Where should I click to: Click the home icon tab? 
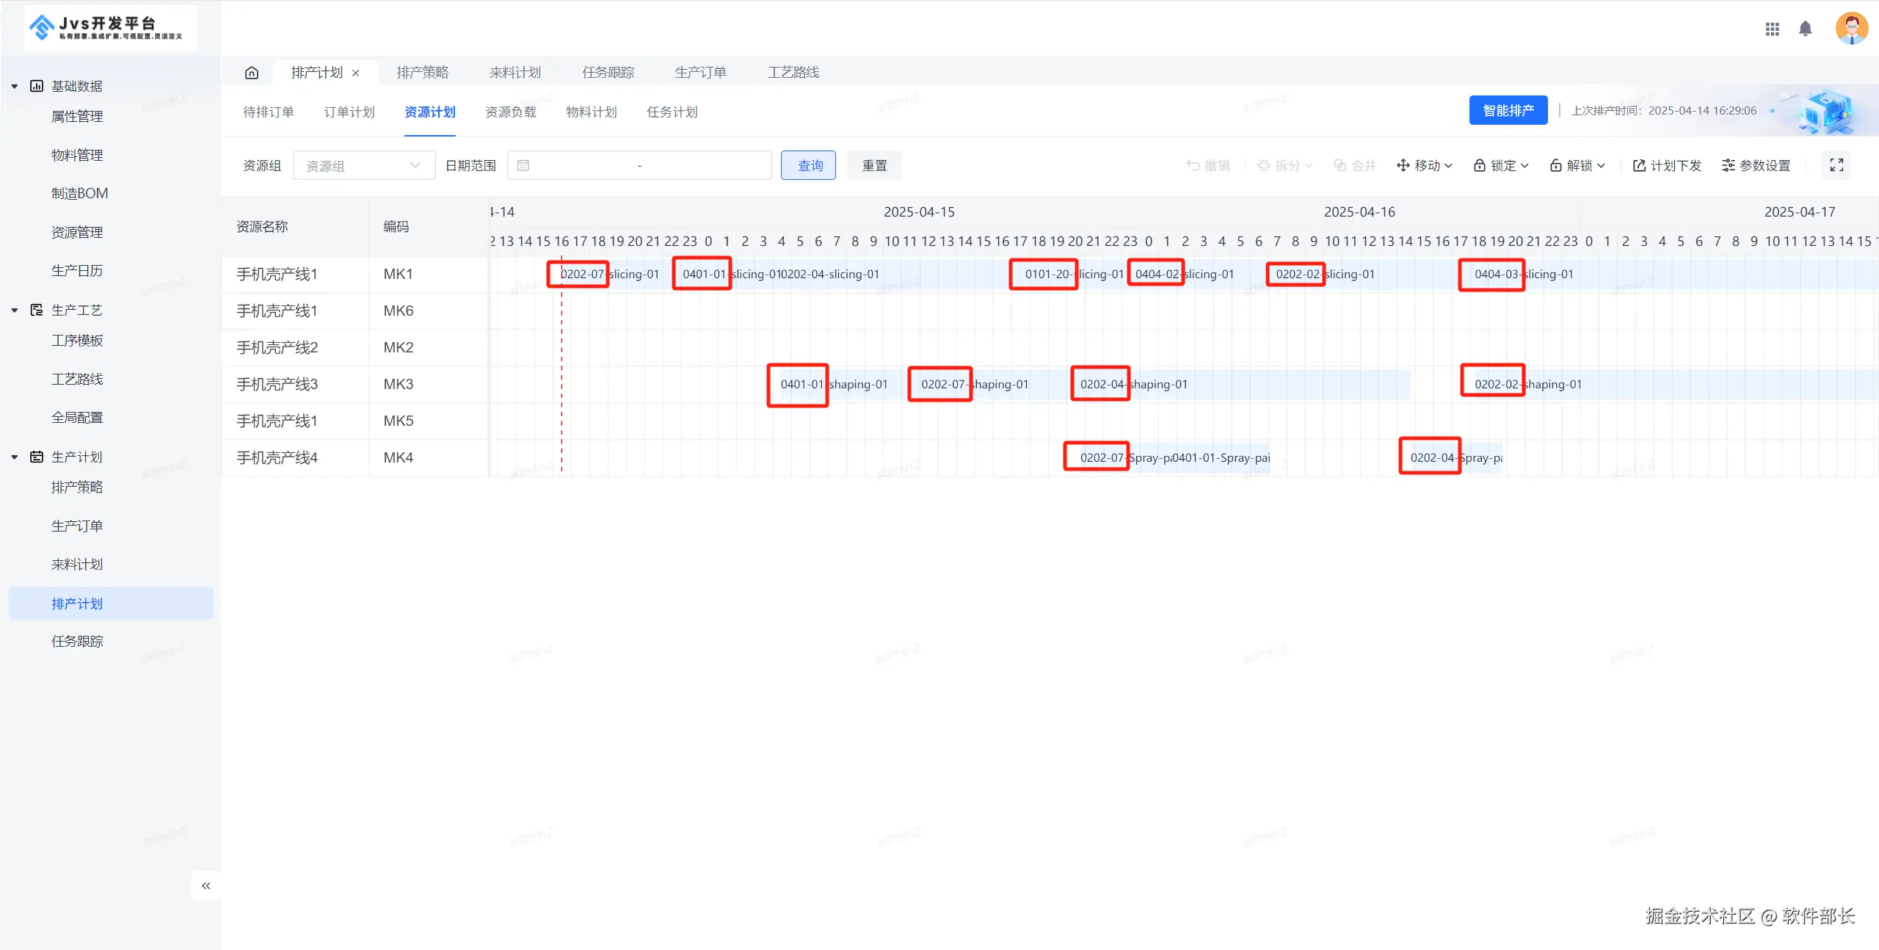251,73
